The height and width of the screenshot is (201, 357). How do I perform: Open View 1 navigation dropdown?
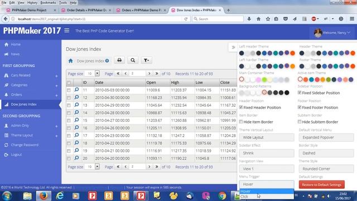[267, 169]
